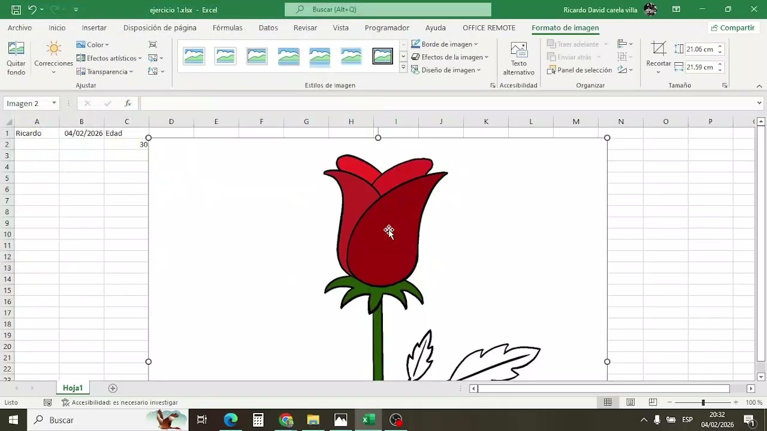Viewport: 767px width, 431px height.
Task: Click the Buscar search box
Action: pos(388,10)
